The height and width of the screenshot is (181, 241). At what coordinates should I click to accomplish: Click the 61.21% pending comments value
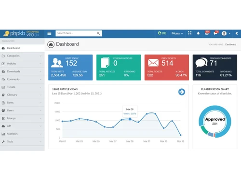pos(226,75)
